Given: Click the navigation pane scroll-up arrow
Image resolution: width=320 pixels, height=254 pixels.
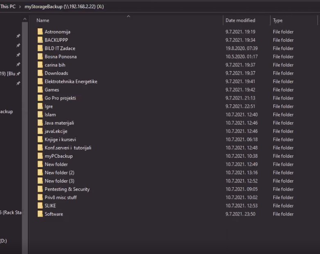Looking at the screenshot, I should (x=25, y=19).
